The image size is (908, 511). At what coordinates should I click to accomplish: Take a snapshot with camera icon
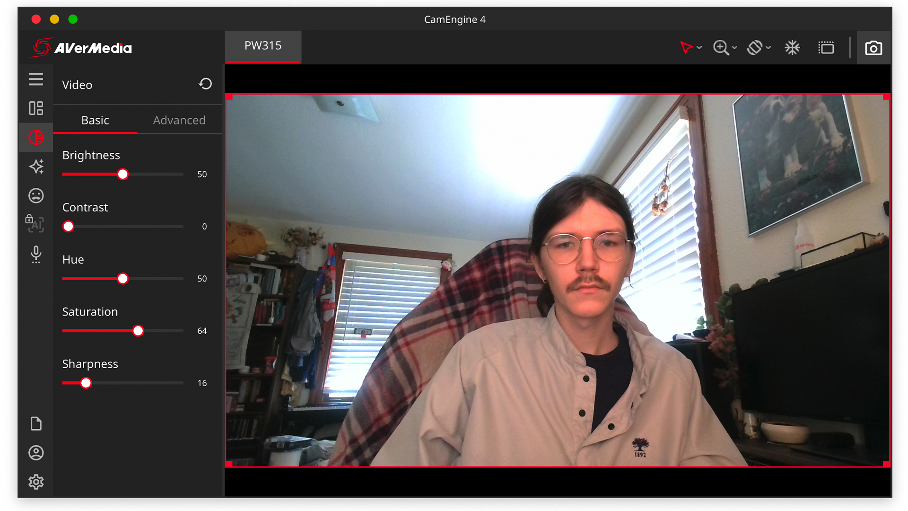click(873, 48)
